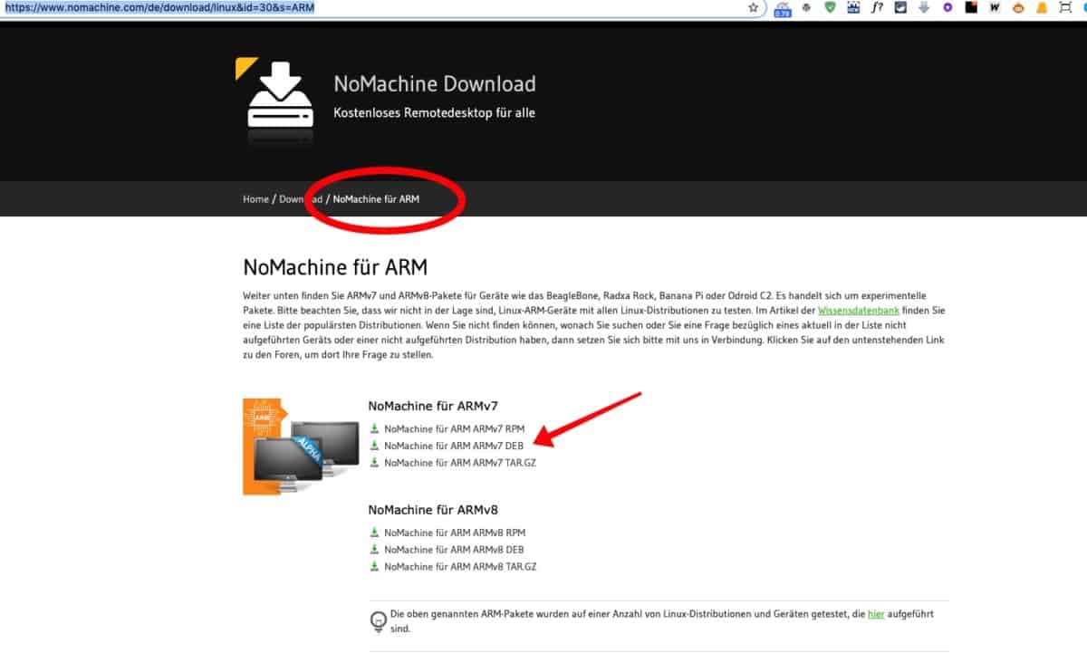Click the bookmark star in address bar
This screenshot has height=663, width=1087.
click(x=753, y=7)
